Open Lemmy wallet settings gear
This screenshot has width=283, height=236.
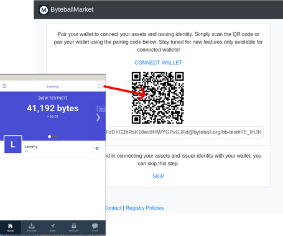[97, 148]
